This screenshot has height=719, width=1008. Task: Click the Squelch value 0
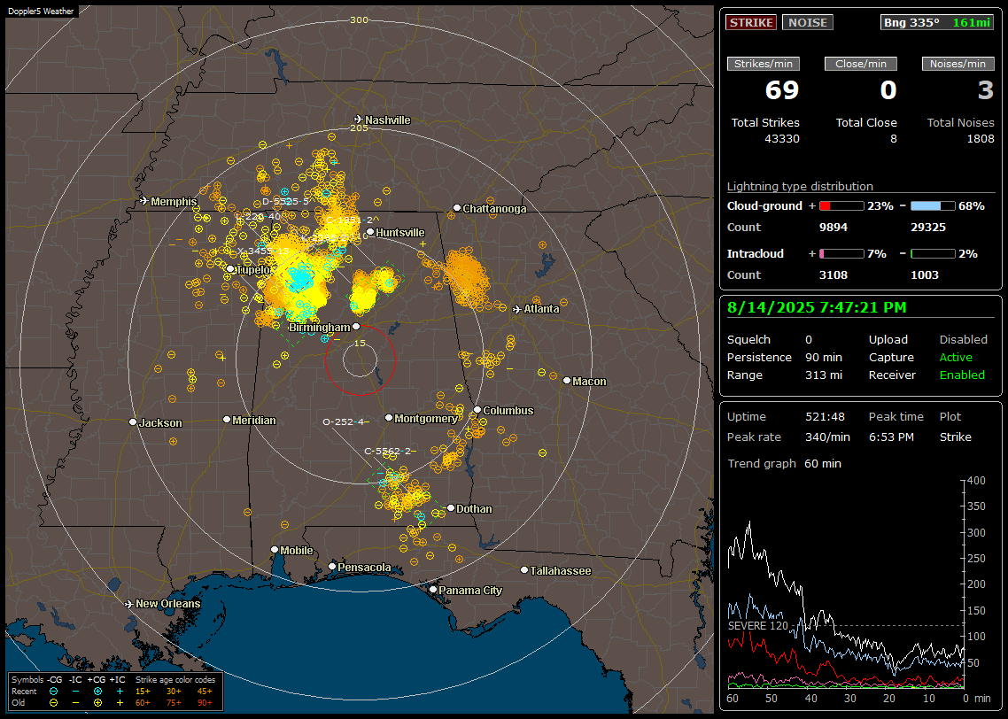[809, 340]
